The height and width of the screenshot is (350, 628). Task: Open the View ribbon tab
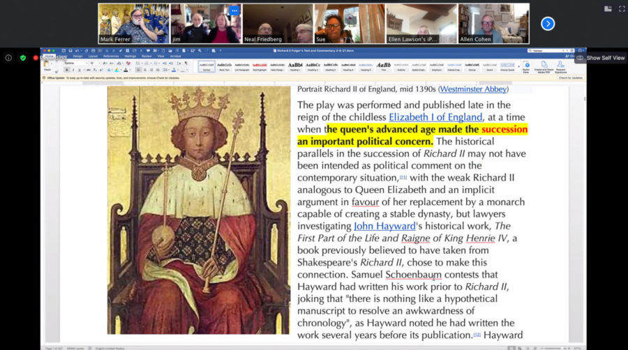point(161,56)
